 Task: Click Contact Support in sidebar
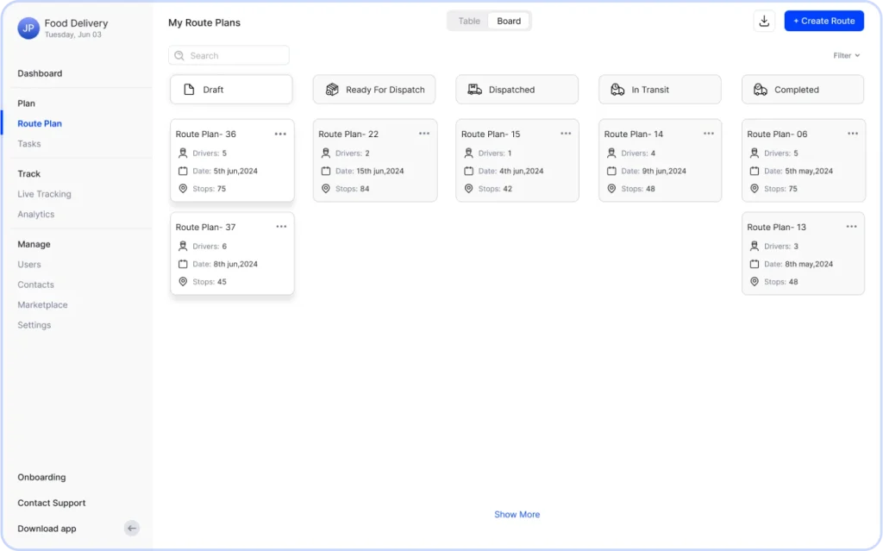pyautogui.click(x=52, y=503)
